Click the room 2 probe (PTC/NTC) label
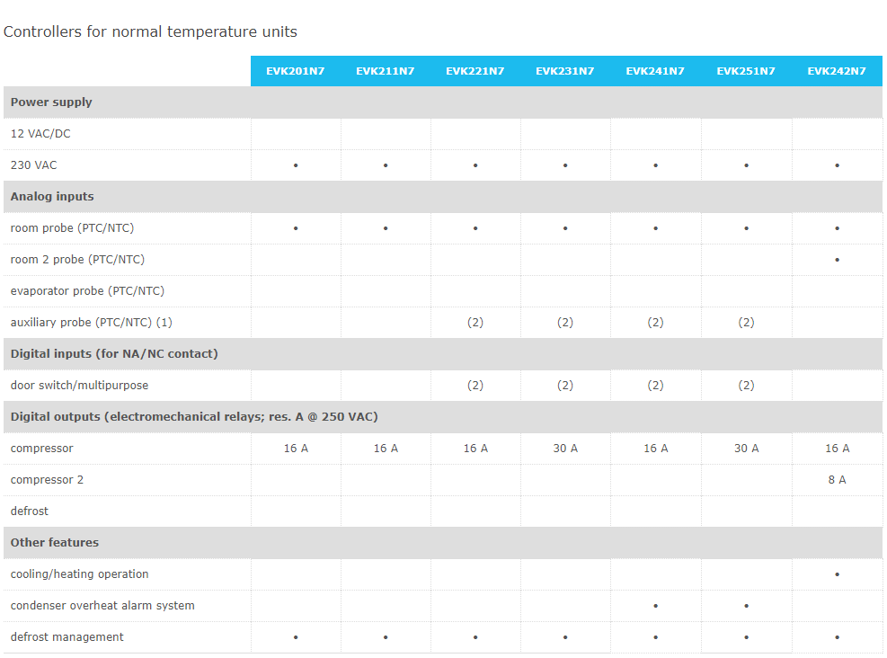Screen dimensions: 887x658 coord(77,260)
